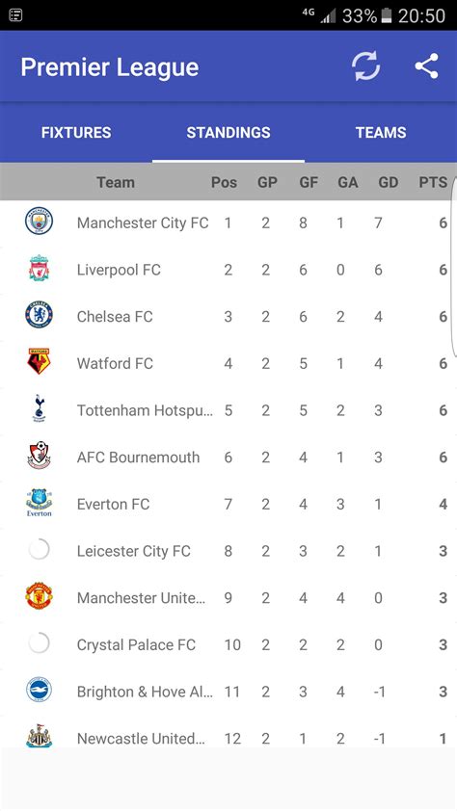Select the Chelsea FC crest
This screenshot has width=457, height=811.
[x=39, y=315]
